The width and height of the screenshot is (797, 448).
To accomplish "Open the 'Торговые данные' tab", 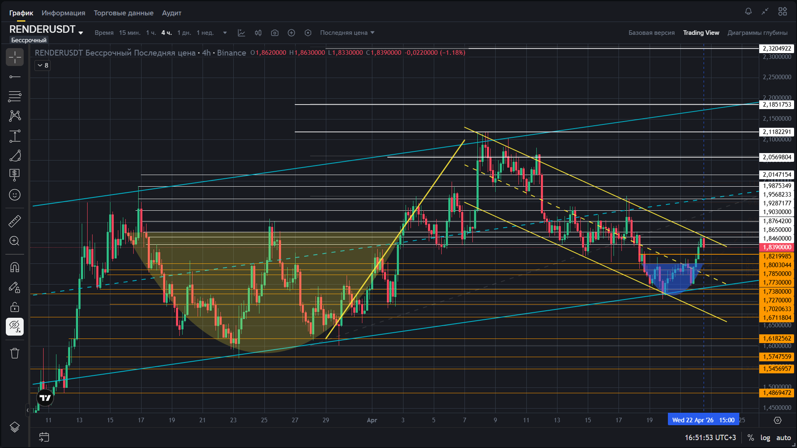I will pos(123,13).
